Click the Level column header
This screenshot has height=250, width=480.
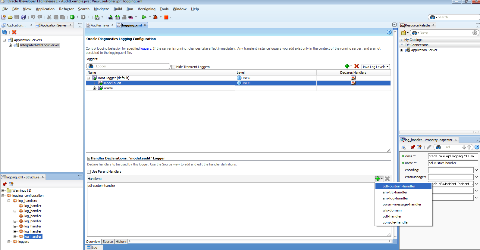tap(276, 73)
